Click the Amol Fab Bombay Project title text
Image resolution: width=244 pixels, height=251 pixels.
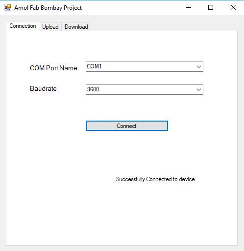point(48,8)
